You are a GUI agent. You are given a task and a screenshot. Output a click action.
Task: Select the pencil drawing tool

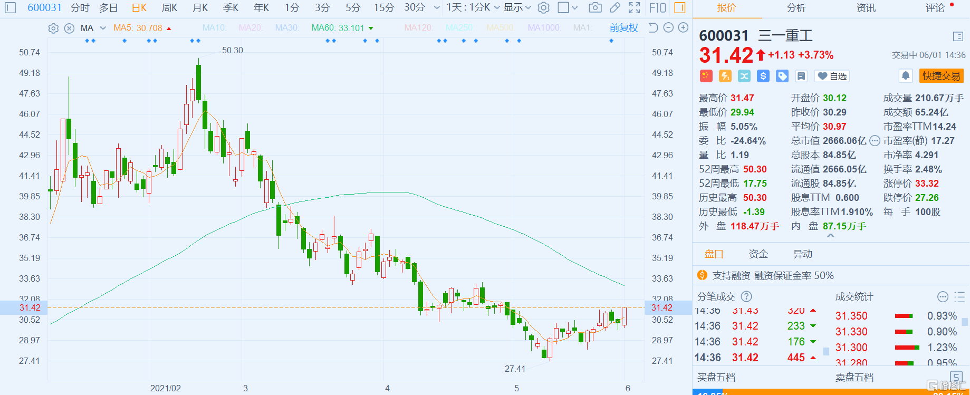(615, 7)
